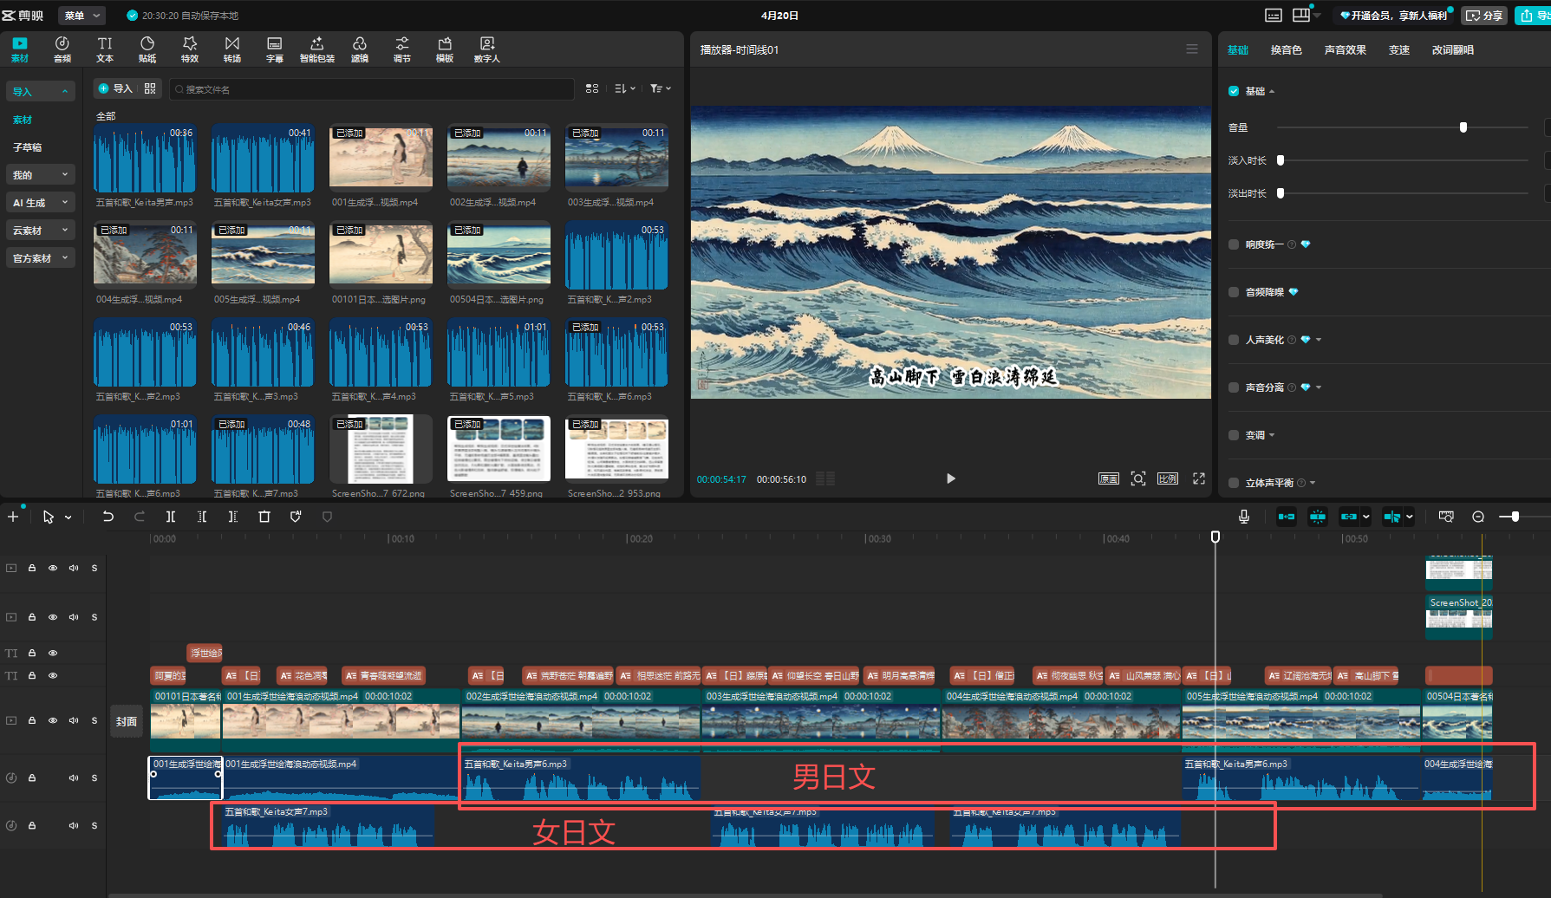Click the 淡入时长 fade-in slider handle
This screenshot has width=1551, height=898.
pyautogui.click(x=1281, y=160)
